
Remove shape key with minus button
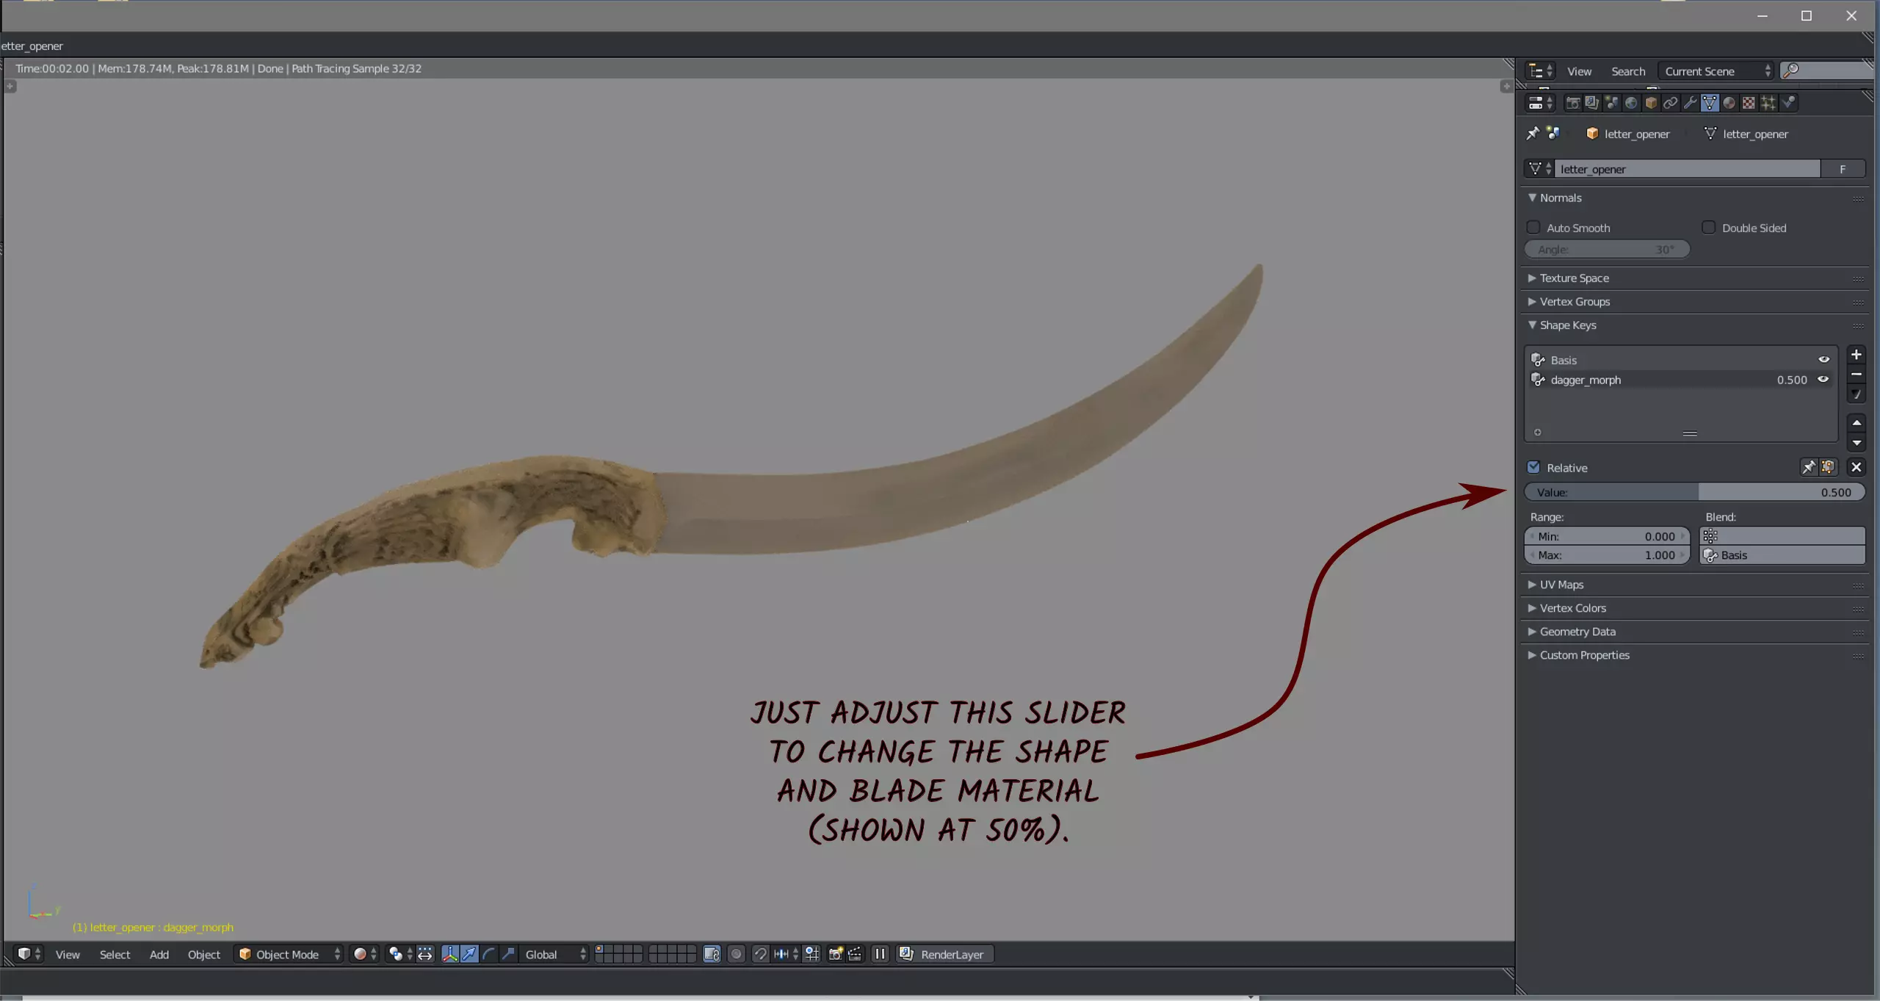click(x=1856, y=375)
